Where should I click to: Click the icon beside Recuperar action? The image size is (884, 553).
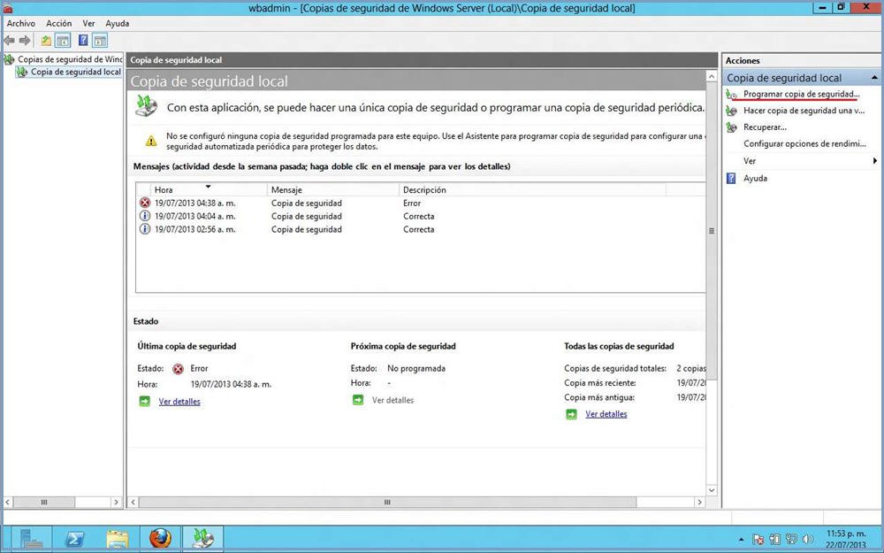[x=731, y=127]
